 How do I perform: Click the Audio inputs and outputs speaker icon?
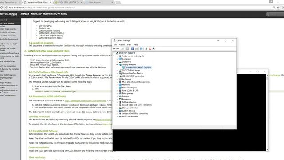[120, 56]
